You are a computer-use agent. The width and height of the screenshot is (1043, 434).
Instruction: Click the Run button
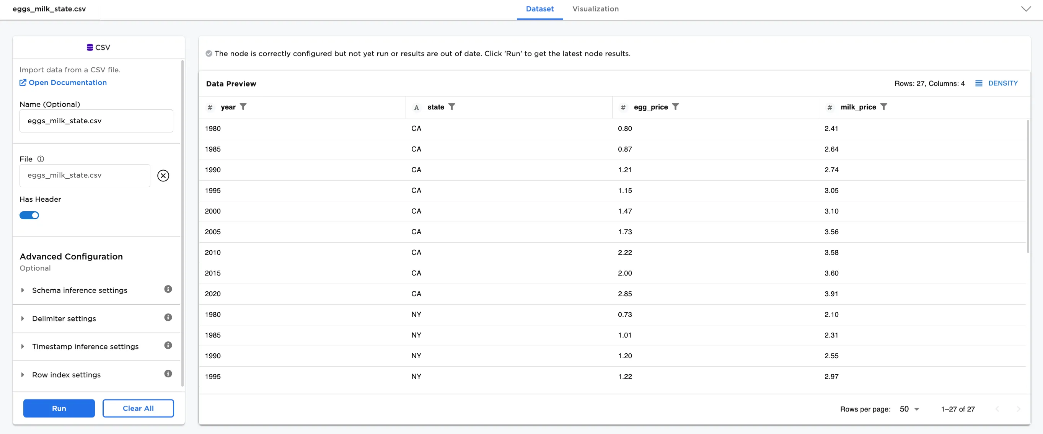point(59,408)
